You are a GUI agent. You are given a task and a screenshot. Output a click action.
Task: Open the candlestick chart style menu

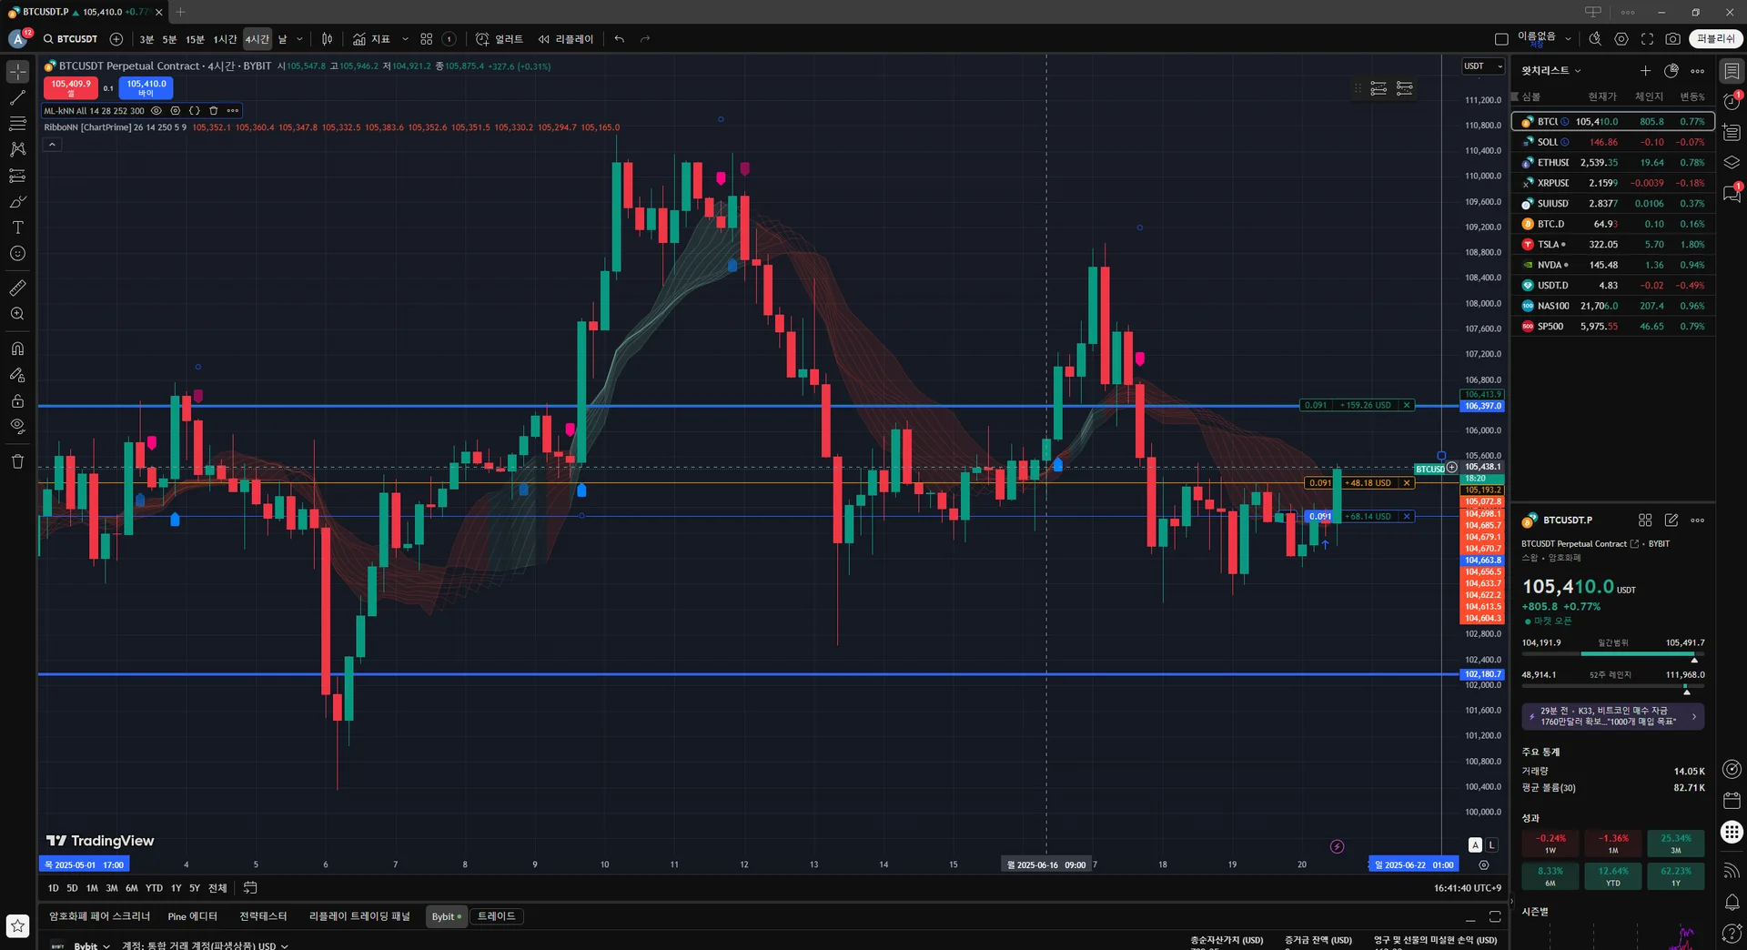(x=328, y=39)
